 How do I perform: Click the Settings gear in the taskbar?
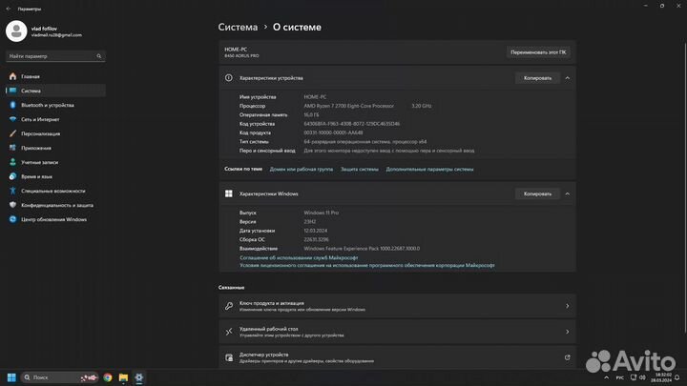pyautogui.click(x=139, y=377)
